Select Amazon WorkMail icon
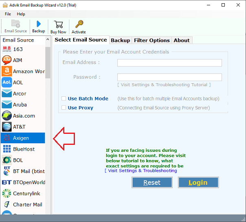 [7, 71]
